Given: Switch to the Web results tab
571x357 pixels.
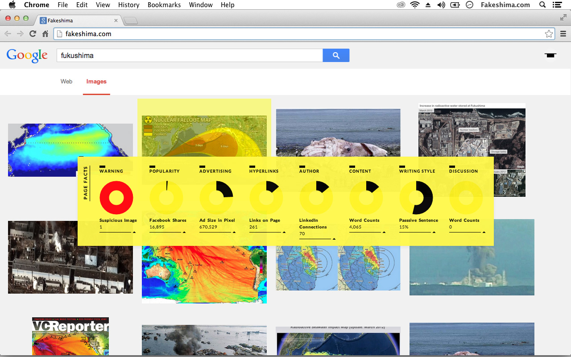Looking at the screenshot, I should 66,81.
